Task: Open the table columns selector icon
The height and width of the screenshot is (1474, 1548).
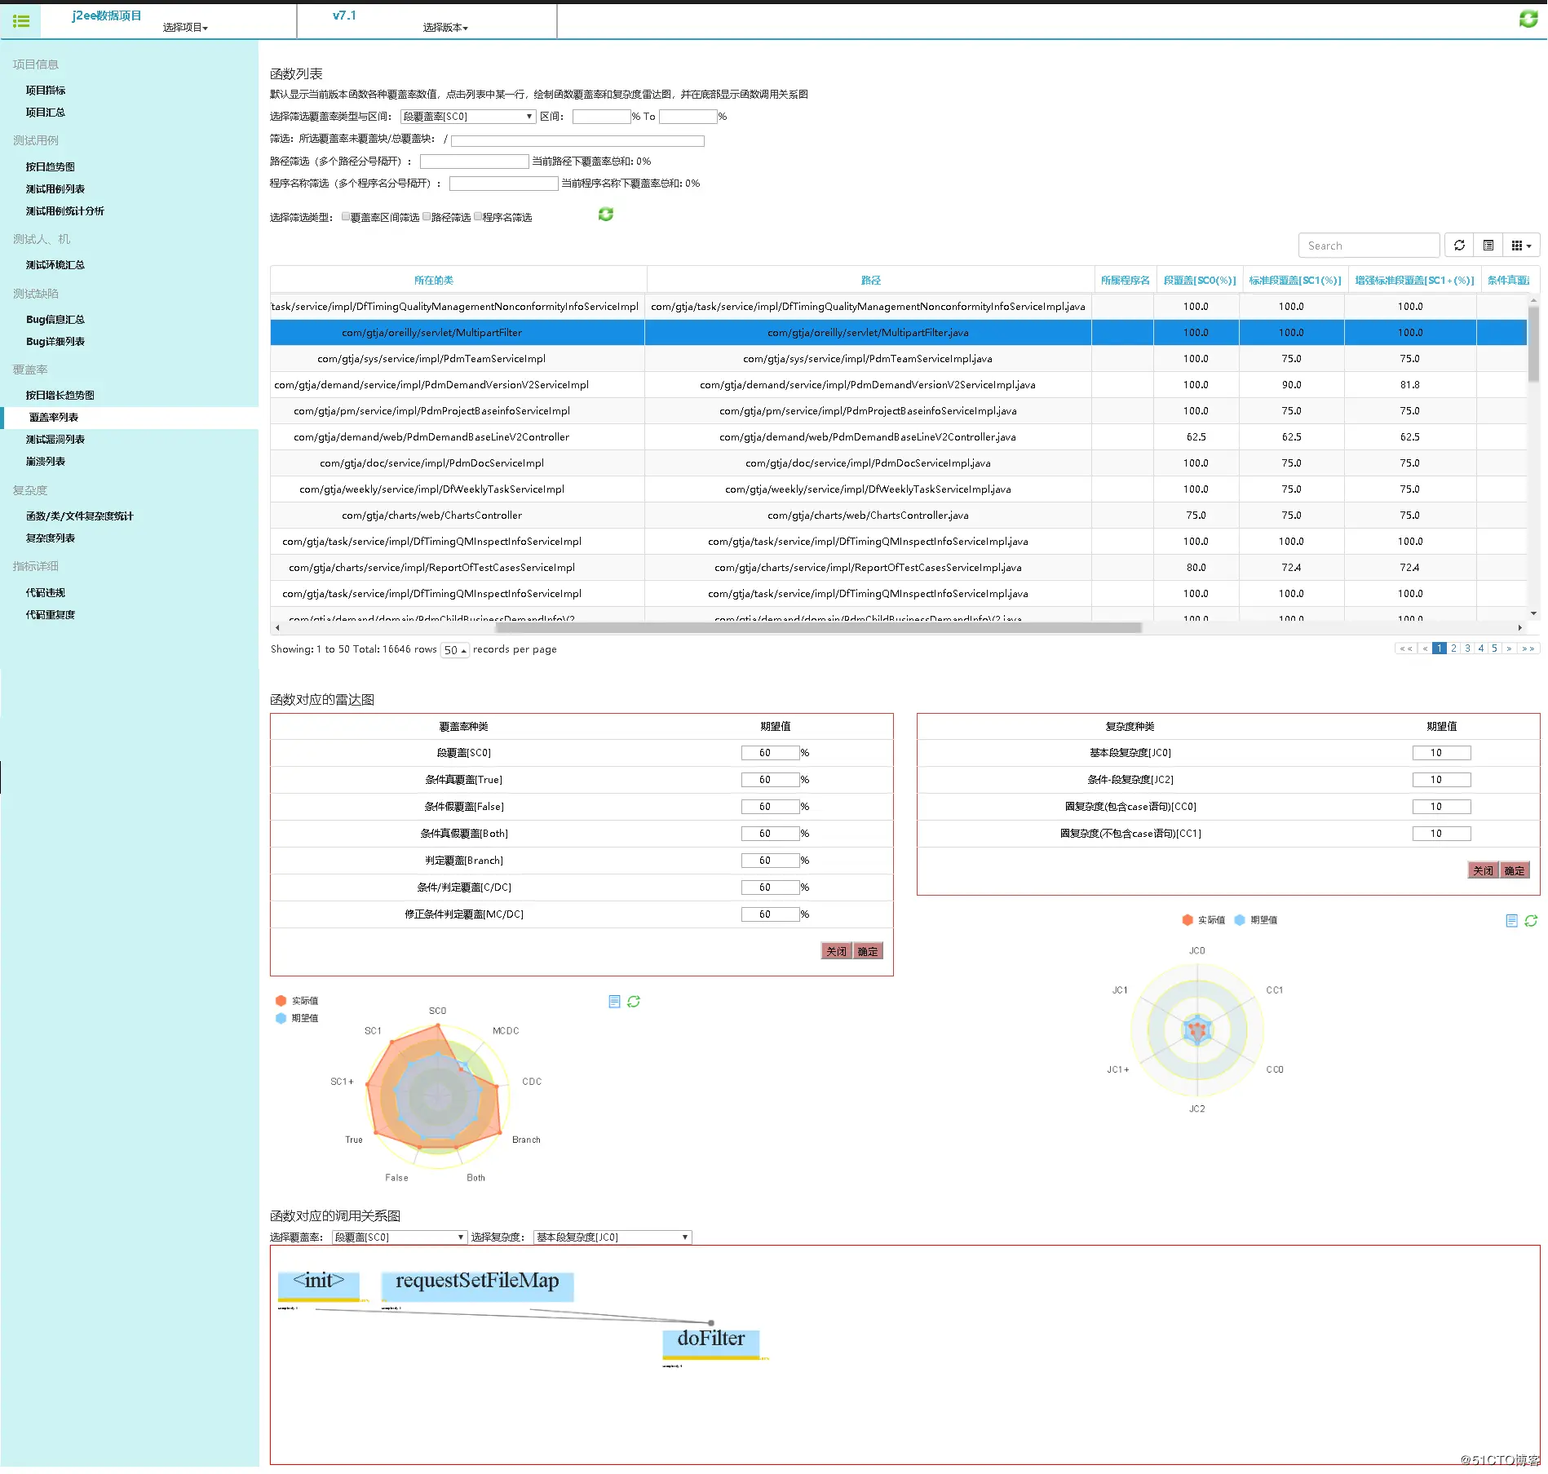Action: (1521, 246)
